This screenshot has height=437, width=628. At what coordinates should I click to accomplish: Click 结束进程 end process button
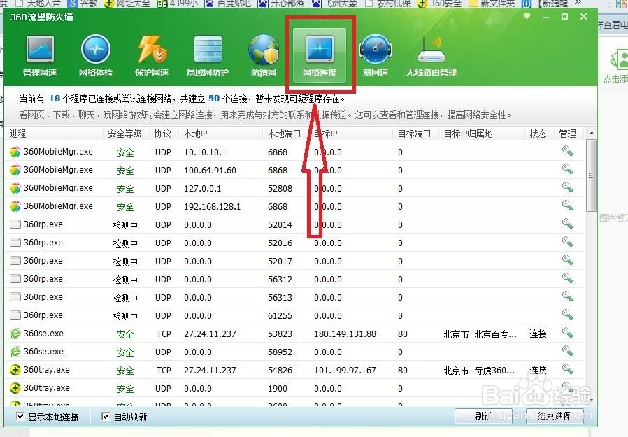tap(555, 416)
